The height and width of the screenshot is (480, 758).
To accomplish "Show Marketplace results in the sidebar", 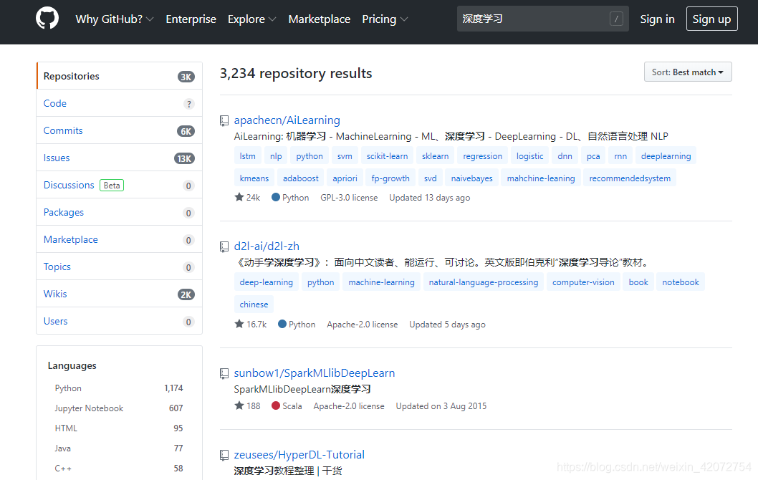I will [x=120, y=239].
